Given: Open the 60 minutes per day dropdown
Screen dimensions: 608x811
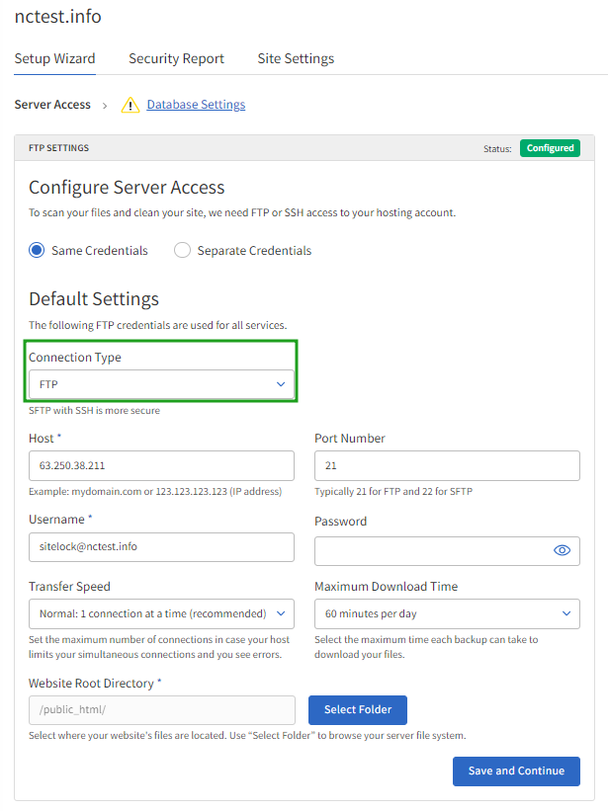Looking at the screenshot, I should click(x=447, y=613).
